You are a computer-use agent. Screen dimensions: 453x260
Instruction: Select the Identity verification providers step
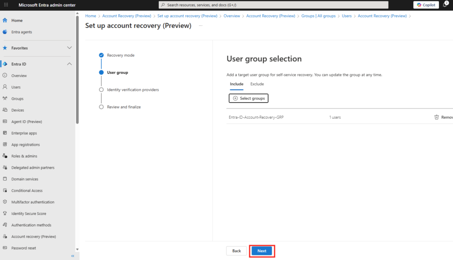(x=132, y=89)
